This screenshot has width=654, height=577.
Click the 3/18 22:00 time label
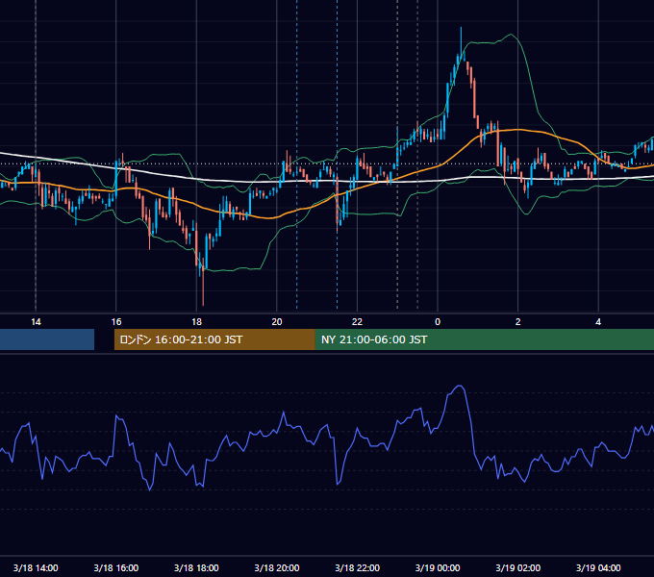[x=358, y=567]
